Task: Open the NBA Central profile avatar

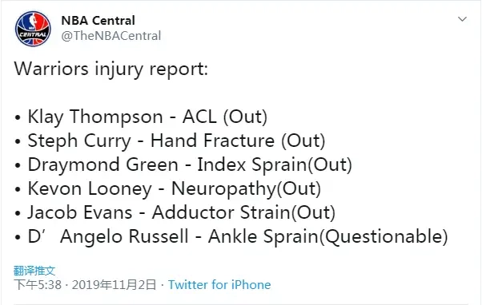Action: click(x=33, y=29)
